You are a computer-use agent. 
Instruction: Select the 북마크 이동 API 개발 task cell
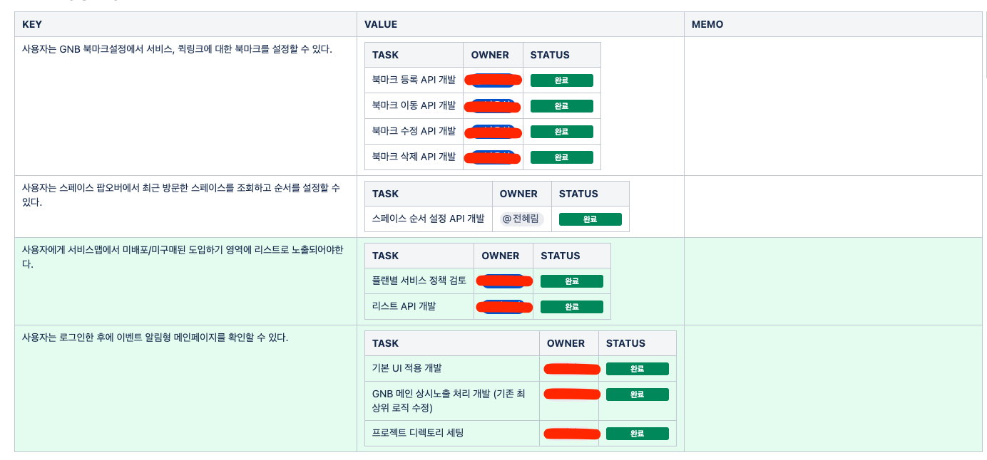tap(414, 105)
